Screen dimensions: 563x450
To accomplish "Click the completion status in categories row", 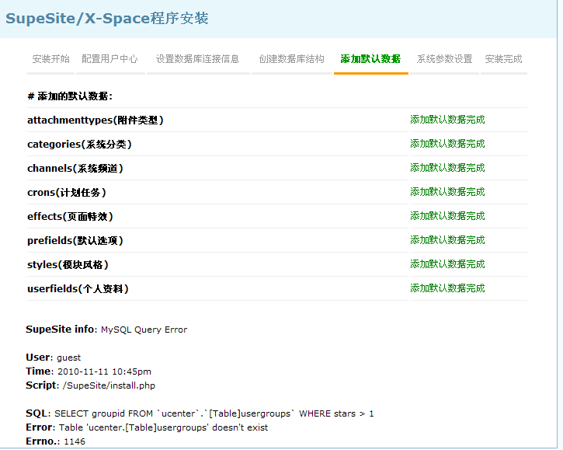I will (x=447, y=144).
